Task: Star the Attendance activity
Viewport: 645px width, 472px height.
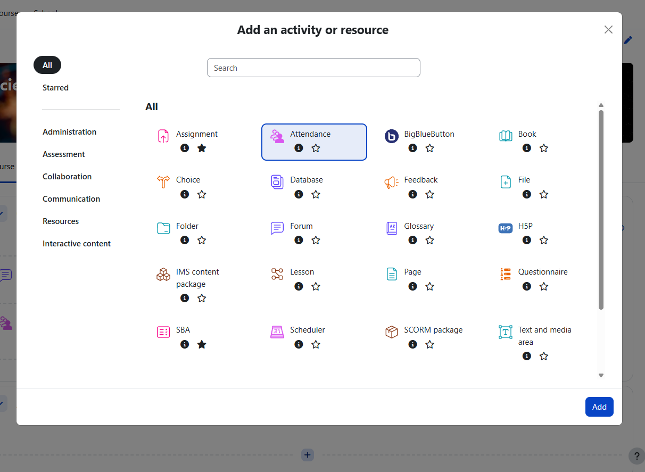Action: [x=316, y=148]
